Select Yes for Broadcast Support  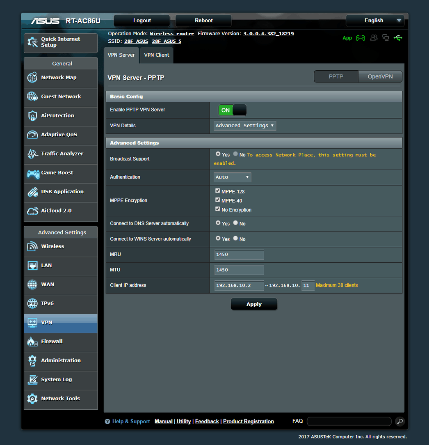[218, 154]
